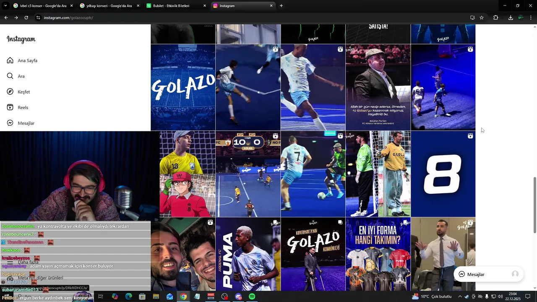Image resolution: width=537 pixels, height=302 pixels.
Task: Open the 'En iyi forma hangi takımın?' post
Action: [x=378, y=254]
